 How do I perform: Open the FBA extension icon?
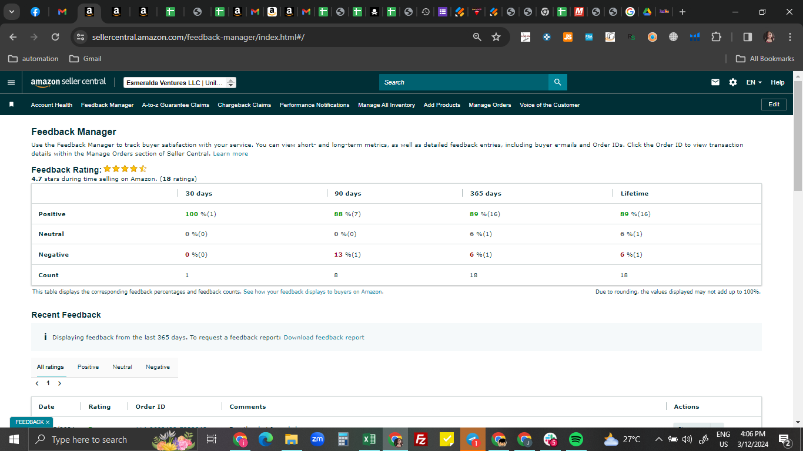[x=588, y=37]
